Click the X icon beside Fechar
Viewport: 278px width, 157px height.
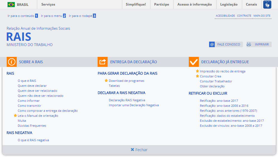point(132,150)
